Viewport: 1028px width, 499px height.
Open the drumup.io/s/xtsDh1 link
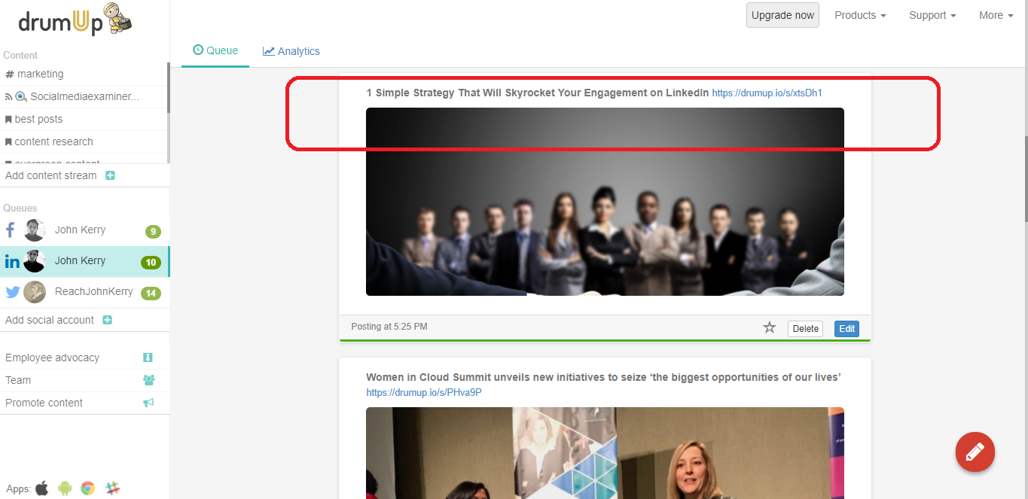pos(767,93)
